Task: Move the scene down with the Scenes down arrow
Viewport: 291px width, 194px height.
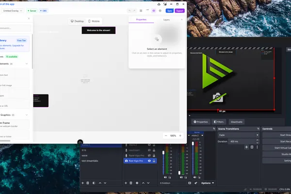Action: [105, 183]
